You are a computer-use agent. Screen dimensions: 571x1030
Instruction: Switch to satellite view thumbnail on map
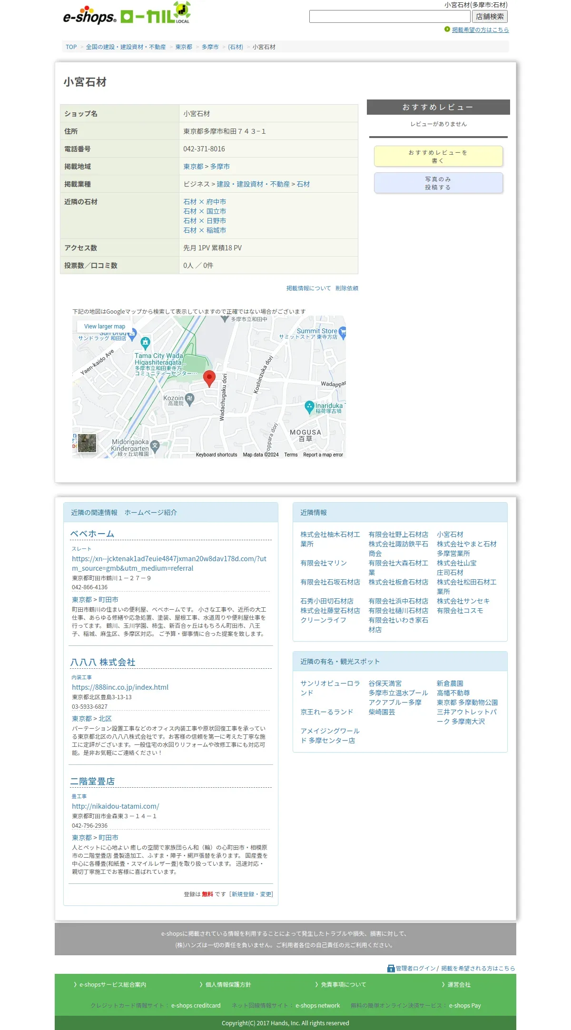[87, 443]
